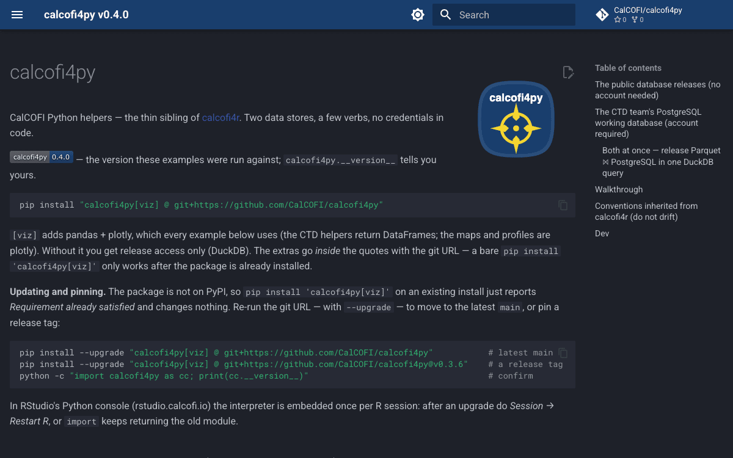
Task: Click the 'main' inline code text
Action: pos(509,307)
